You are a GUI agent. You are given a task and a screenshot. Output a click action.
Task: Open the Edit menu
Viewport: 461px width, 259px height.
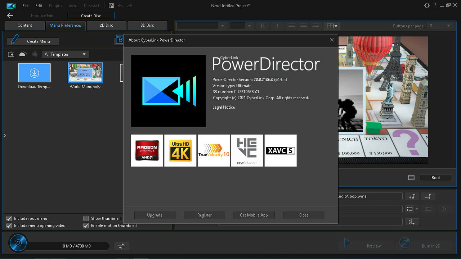[39, 6]
